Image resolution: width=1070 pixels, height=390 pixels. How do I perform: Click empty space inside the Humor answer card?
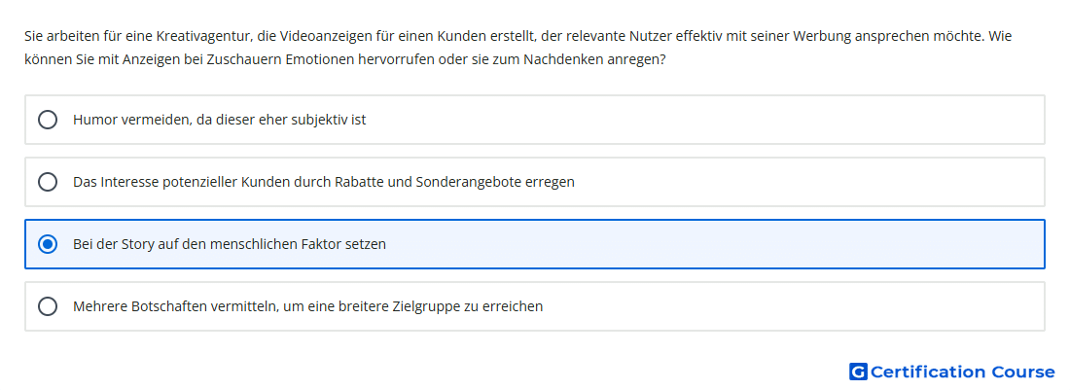click(x=703, y=120)
